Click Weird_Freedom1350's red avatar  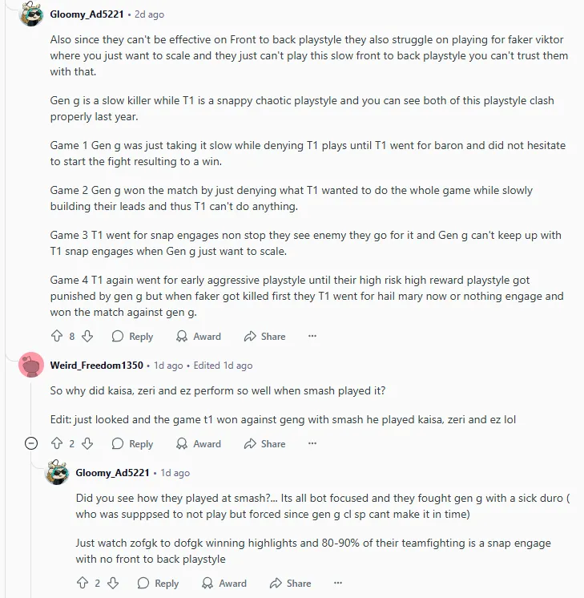[31, 366]
